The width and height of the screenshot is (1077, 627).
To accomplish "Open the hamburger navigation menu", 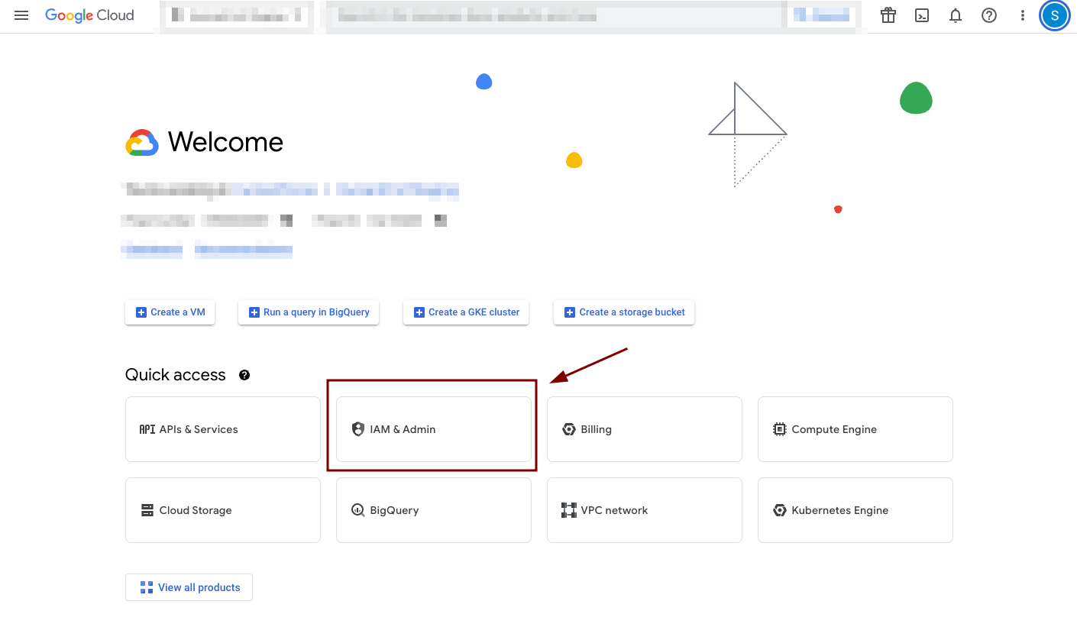I will tap(21, 15).
